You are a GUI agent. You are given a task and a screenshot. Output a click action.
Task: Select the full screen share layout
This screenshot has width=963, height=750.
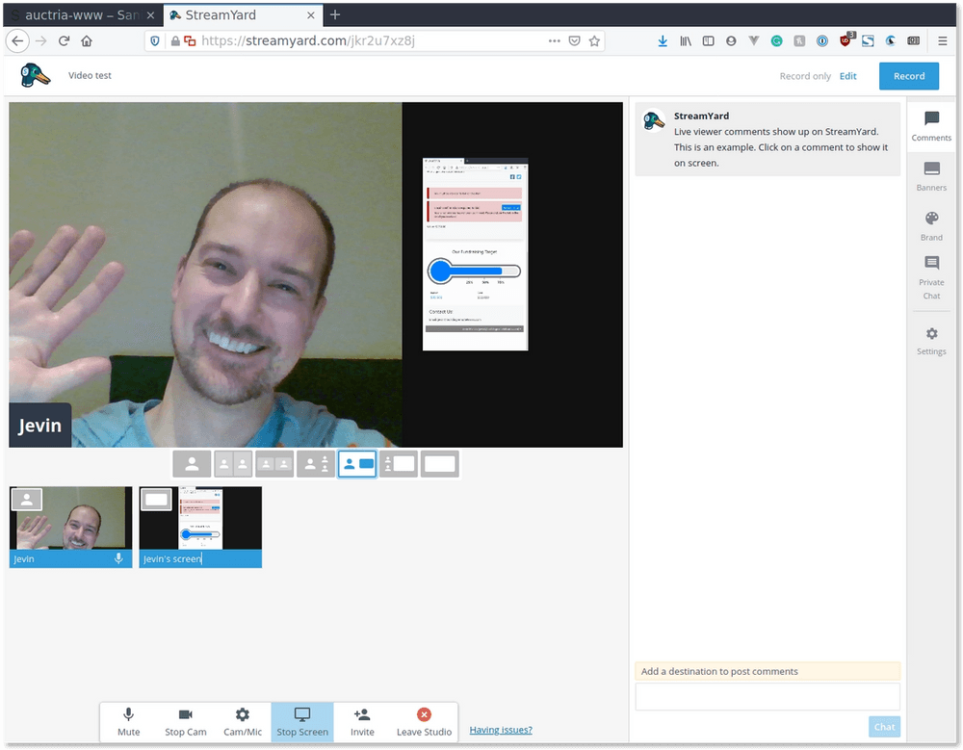click(x=440, y=464)
